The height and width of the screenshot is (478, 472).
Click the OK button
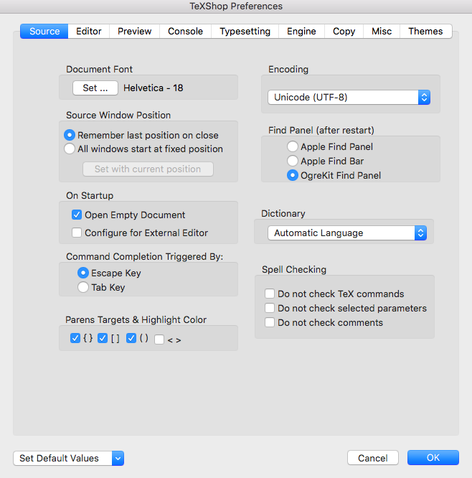(433, 458)
